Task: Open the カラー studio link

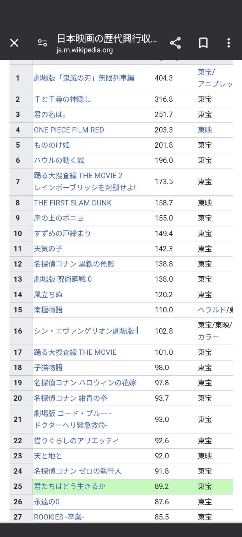Action: click(208, 337)
